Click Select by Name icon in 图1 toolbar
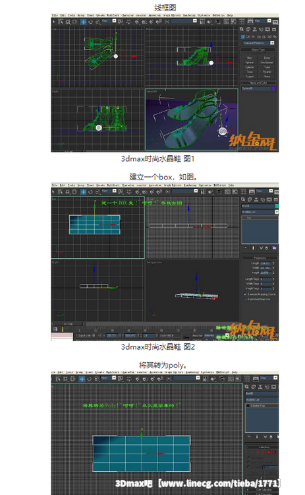 pos(61,22)
